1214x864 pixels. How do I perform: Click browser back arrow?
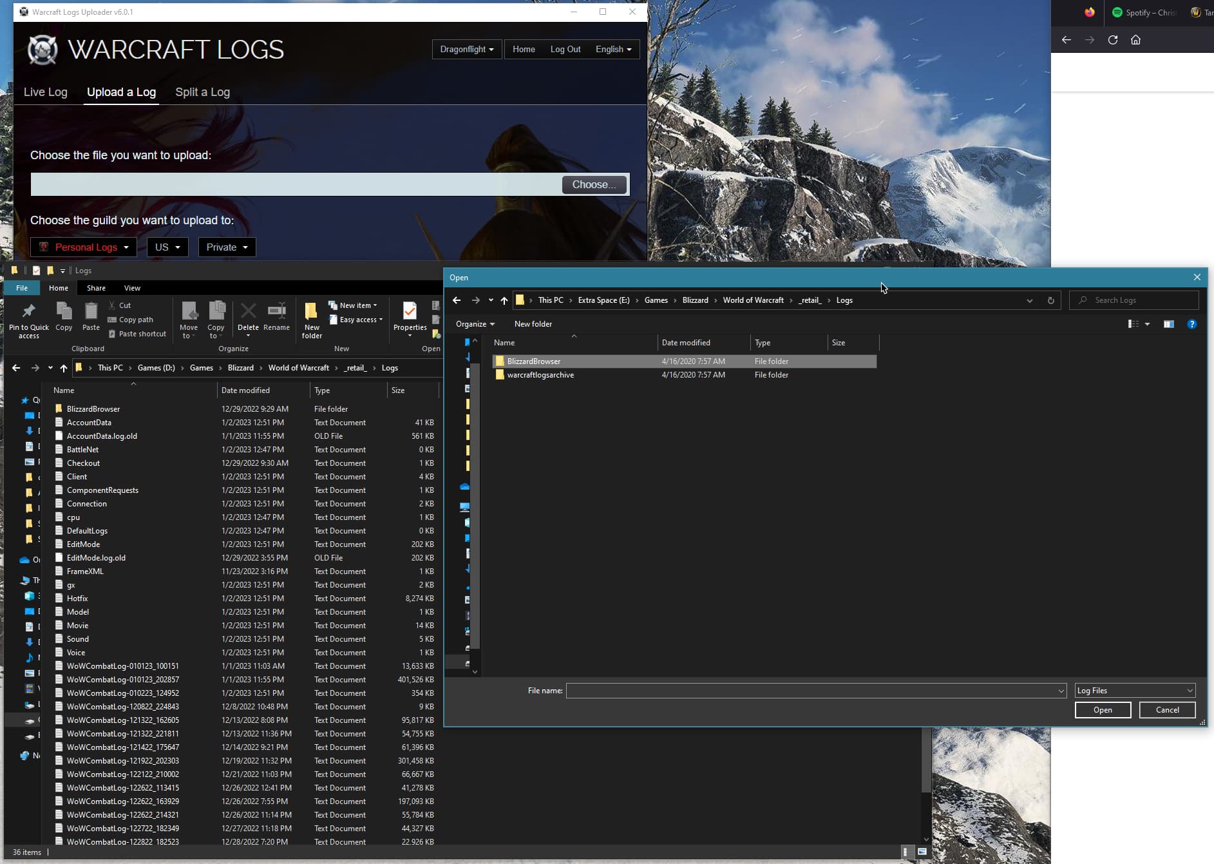click(1066, 40)
